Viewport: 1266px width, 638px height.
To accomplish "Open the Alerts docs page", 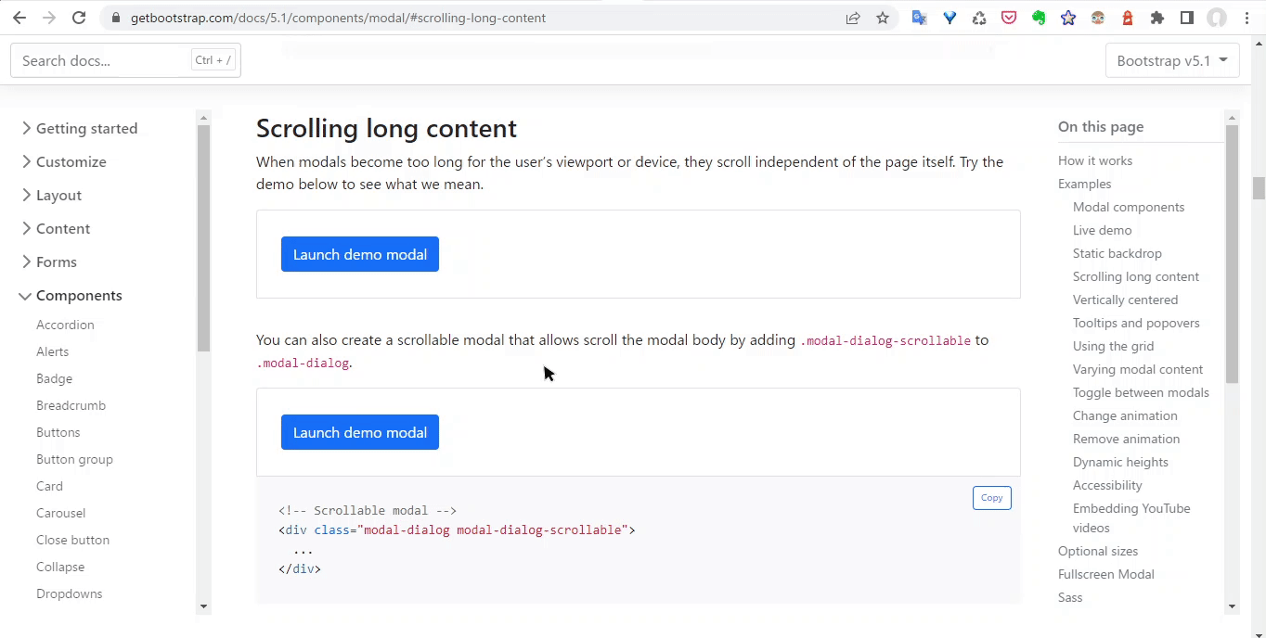I will [52, 351].
